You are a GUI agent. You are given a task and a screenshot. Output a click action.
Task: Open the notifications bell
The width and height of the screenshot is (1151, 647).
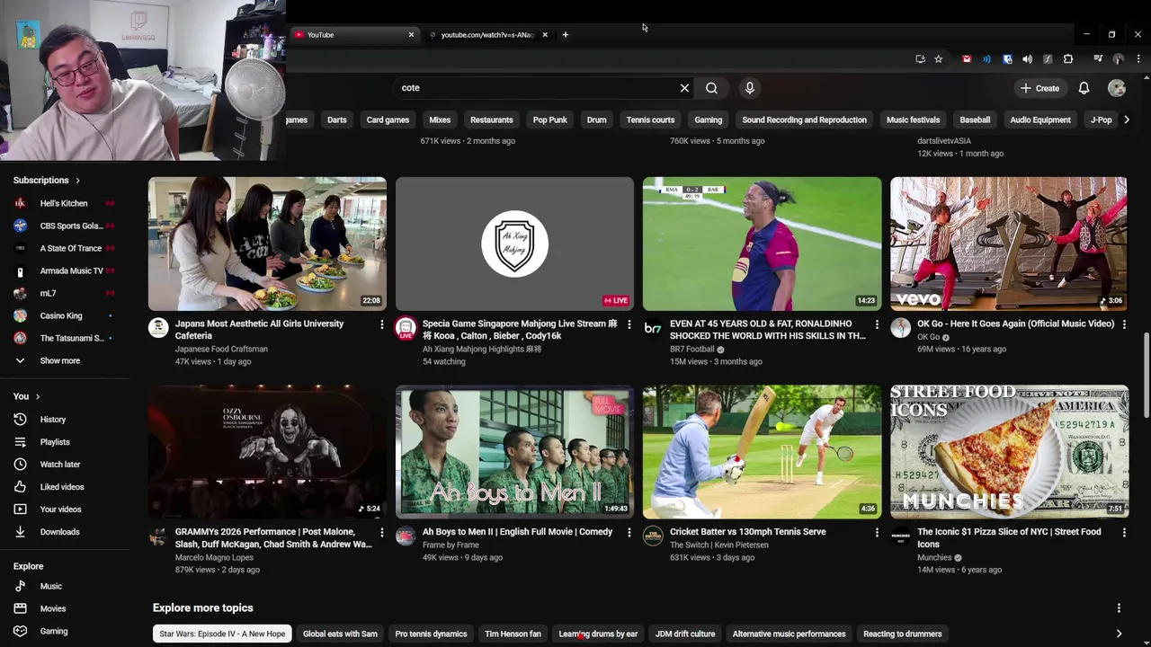1084,88
